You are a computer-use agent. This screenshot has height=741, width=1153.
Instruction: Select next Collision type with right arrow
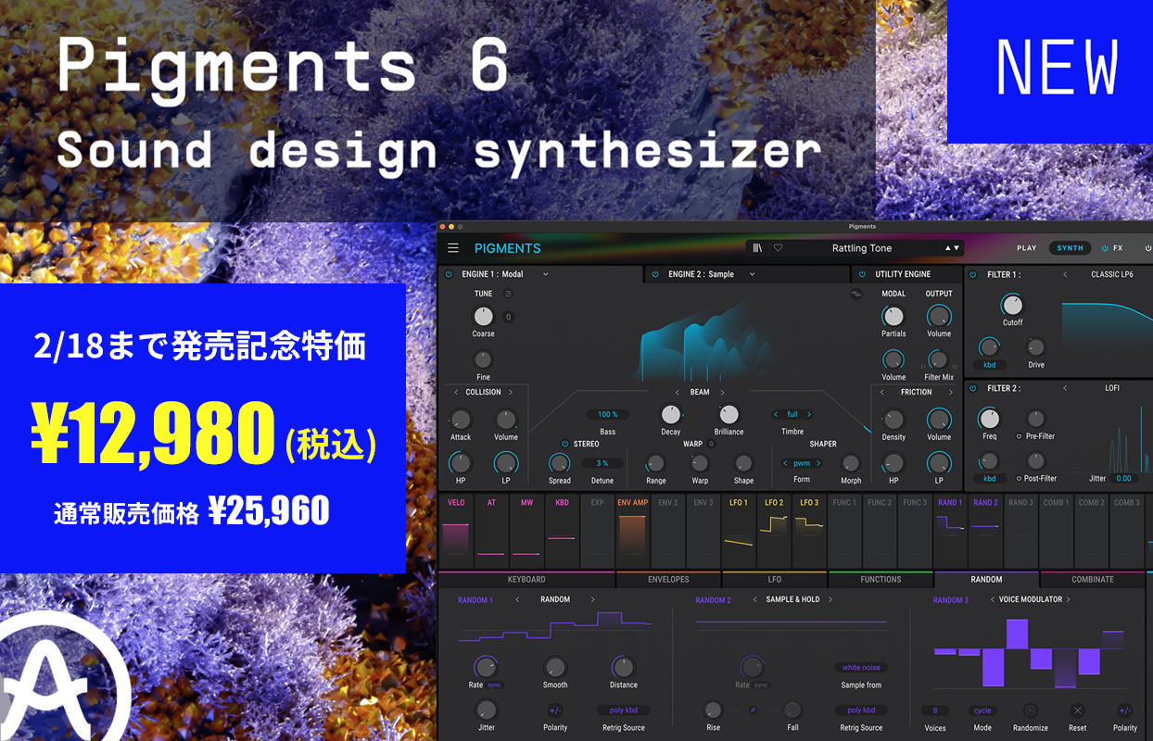[x=510, y=392]
